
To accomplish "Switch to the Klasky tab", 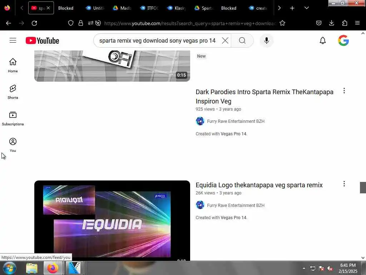I will [177, 8].
